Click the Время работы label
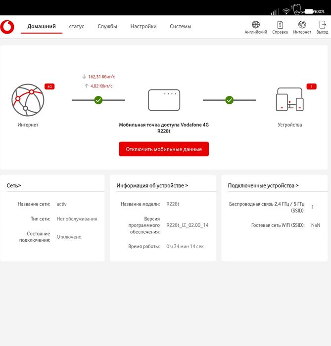 click(144, 247)
